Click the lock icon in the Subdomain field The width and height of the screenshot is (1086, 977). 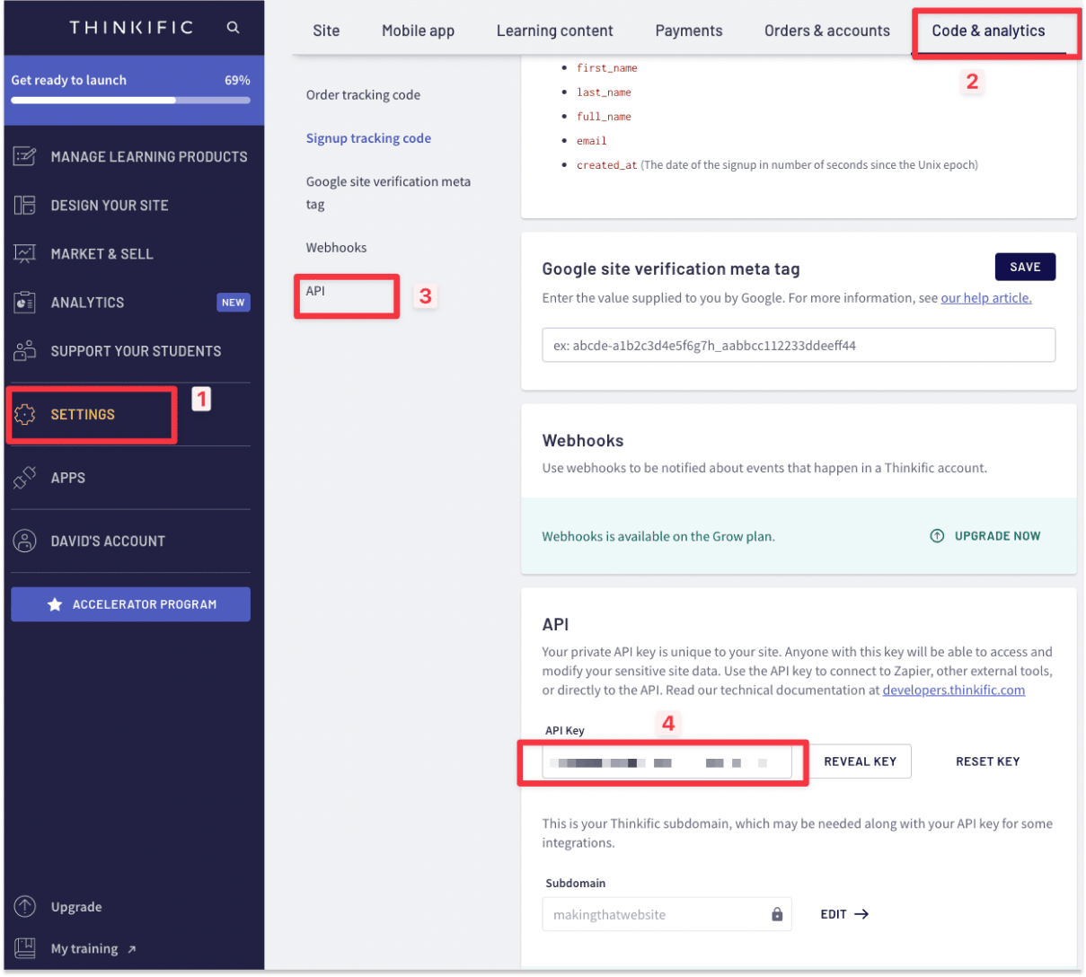tap(776, 913)
